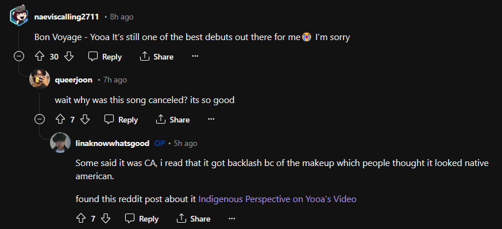Image resolution: width=502 pixels, height=229 pixels.
Task: Reply to queerjoon's comment
Action: click(121, 120)
